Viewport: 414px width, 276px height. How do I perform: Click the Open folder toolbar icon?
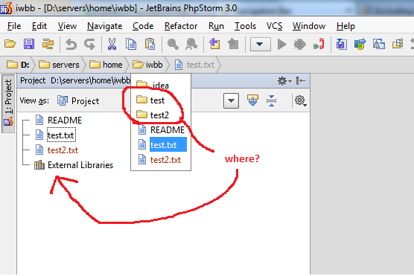(x=10, y=44)
